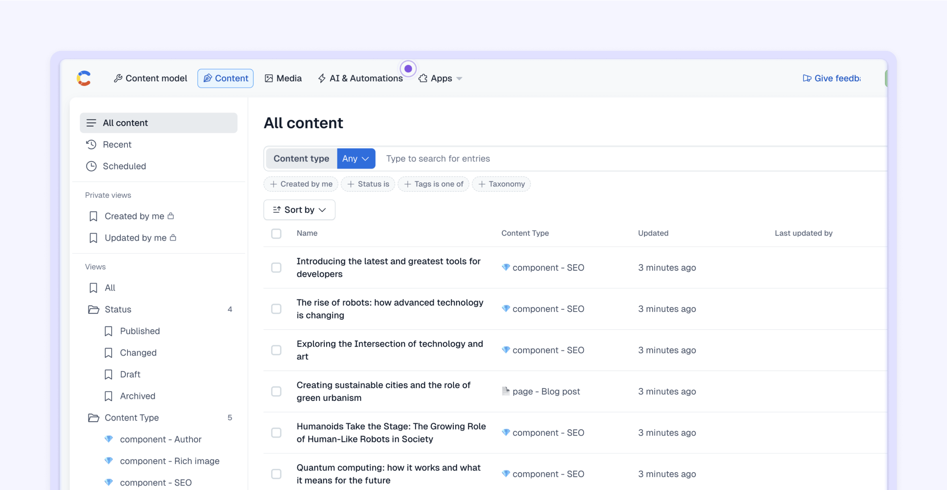The height and width of the screenshot is (490, 947).
Task: Click the Give feedback link
Action: pos(832,78)
